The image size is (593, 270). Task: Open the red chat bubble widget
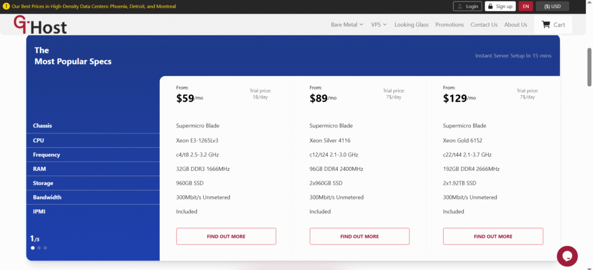tap(567, 256)
